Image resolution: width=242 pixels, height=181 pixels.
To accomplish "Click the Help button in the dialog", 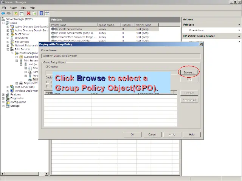I will 192,135.
